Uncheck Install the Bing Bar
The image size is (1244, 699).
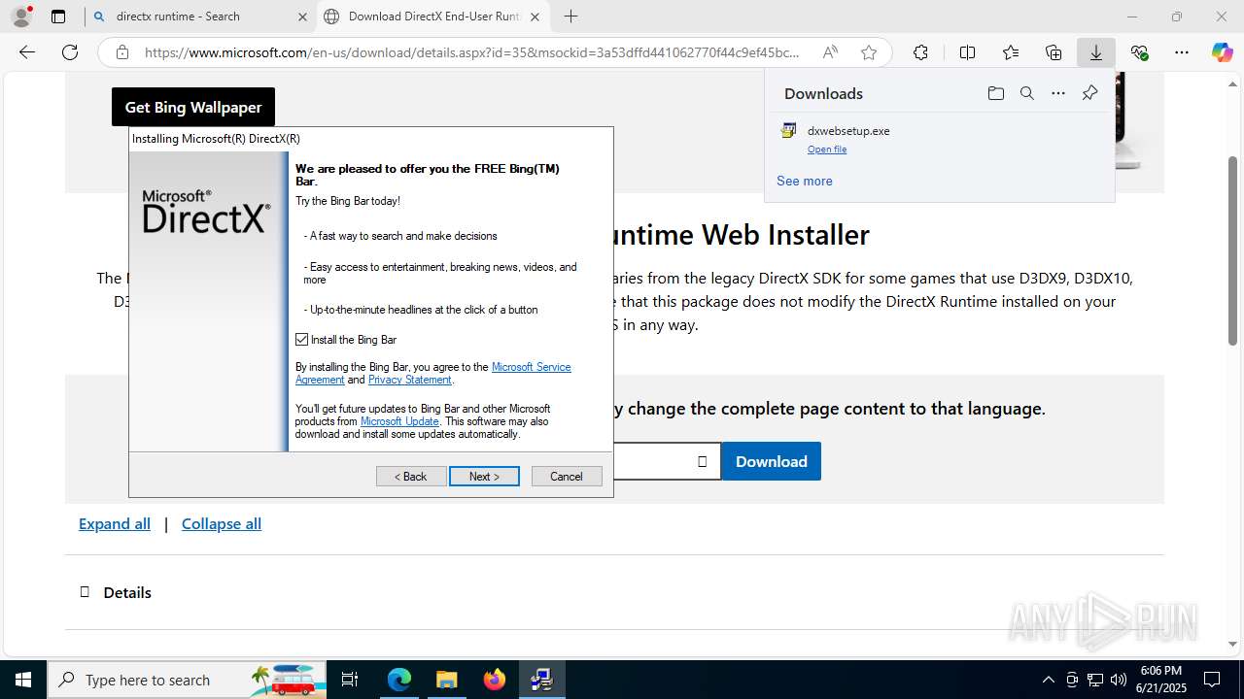coord(302,340)
